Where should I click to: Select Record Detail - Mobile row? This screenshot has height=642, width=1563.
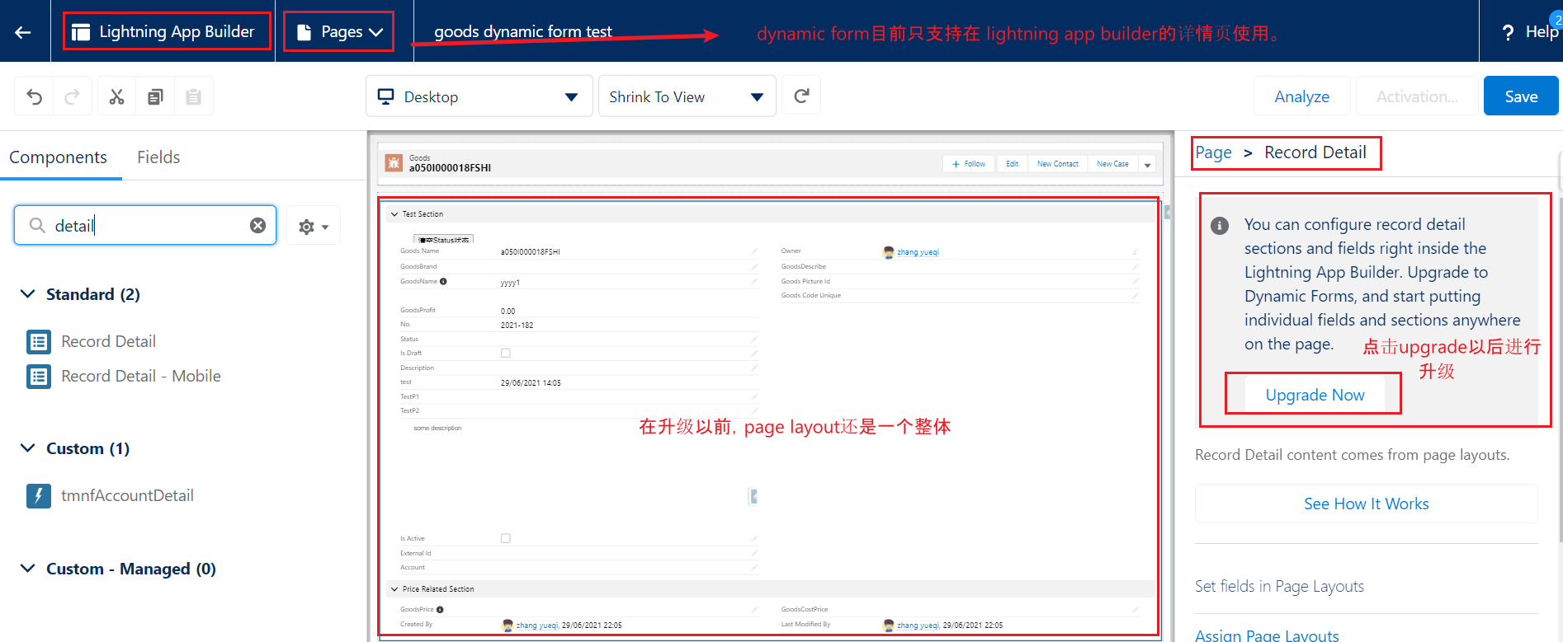click(141, 377)
